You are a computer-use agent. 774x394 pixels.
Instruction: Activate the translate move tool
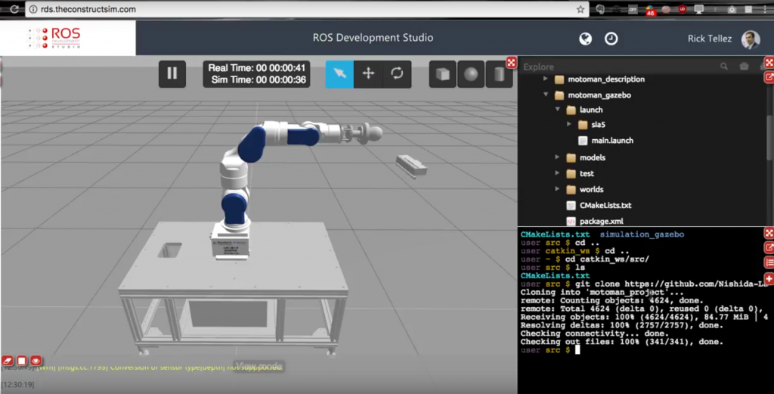(368, 73)
